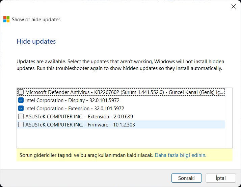Click the Microsoft logo icon in title

6,19
